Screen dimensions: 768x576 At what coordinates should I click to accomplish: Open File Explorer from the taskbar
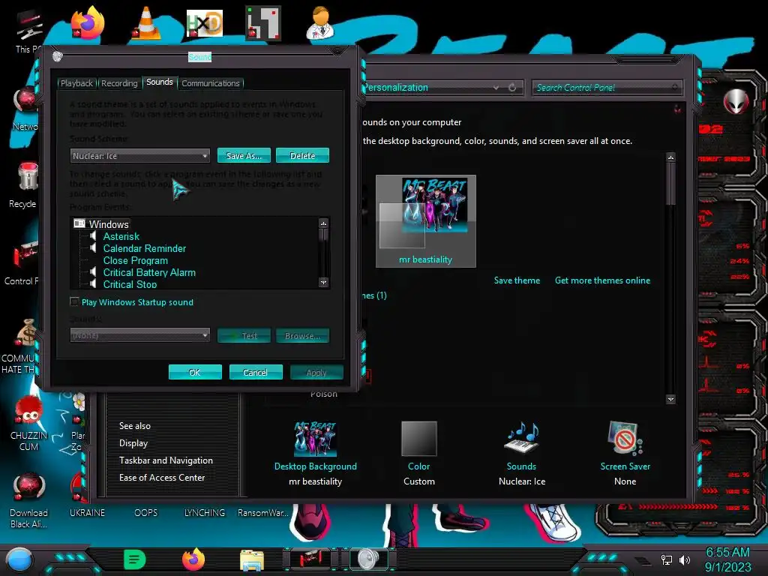tap(252, 559)
